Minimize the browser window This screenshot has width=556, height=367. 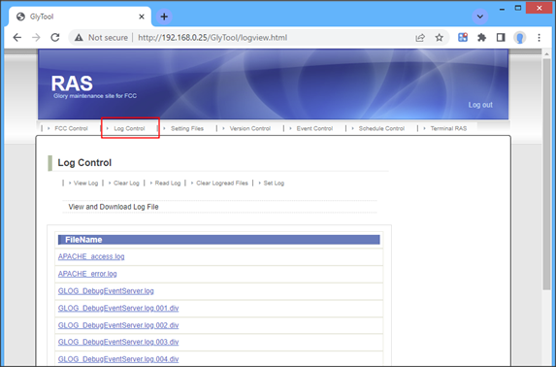click(502, 9)
